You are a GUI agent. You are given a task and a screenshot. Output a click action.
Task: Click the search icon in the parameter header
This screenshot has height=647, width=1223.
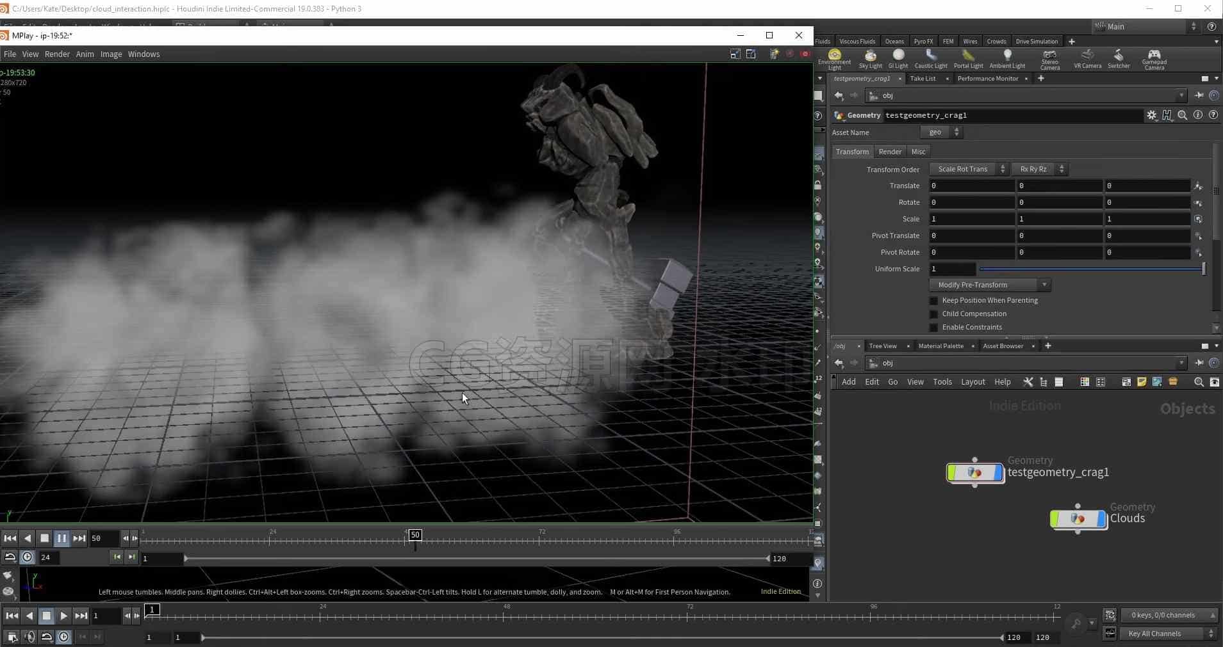click(x=1183, y=115)
